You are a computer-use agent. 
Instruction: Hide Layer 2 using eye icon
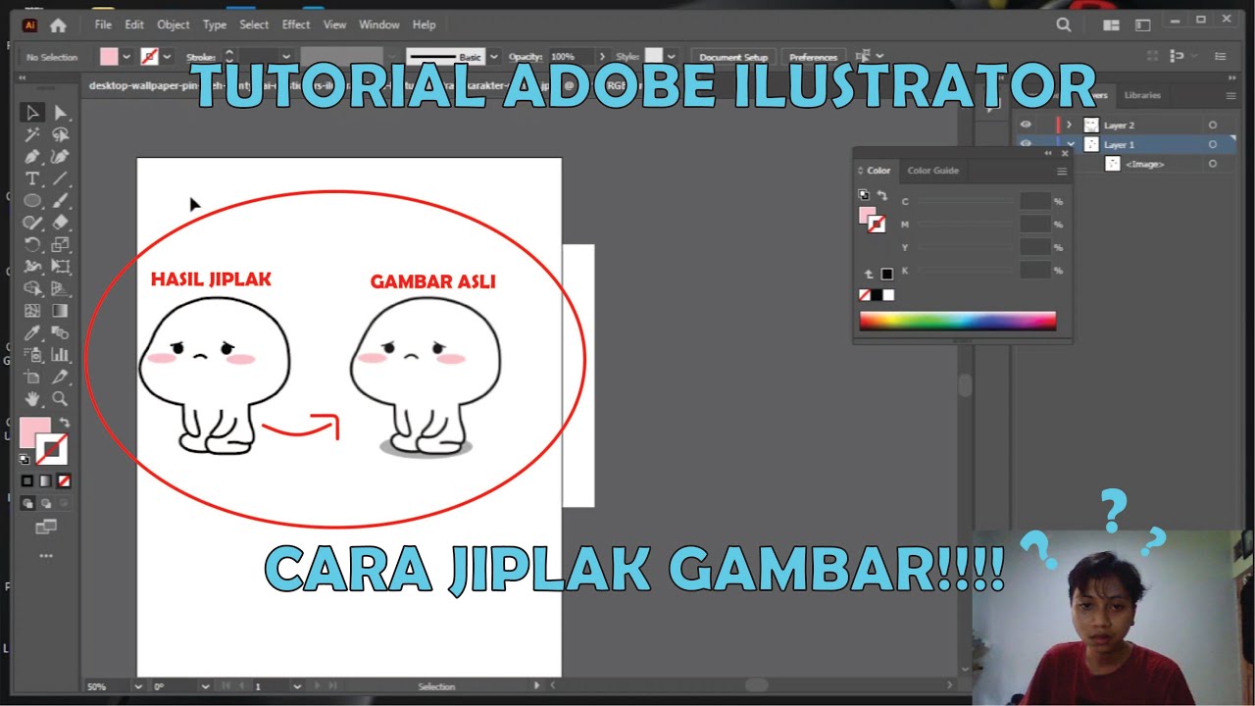point(1026,125)
